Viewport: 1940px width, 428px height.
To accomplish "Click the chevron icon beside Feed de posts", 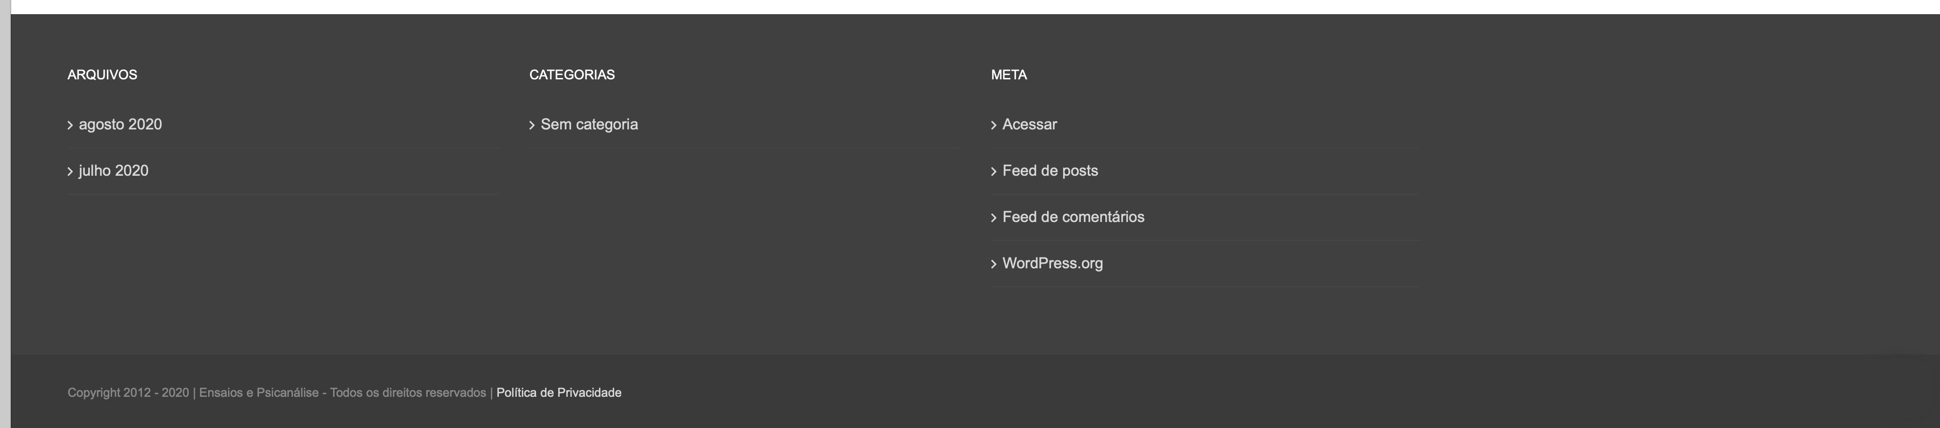I will (x=993, y=171).
